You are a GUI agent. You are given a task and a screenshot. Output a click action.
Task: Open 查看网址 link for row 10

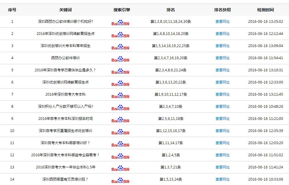click(x=223, y=131)
